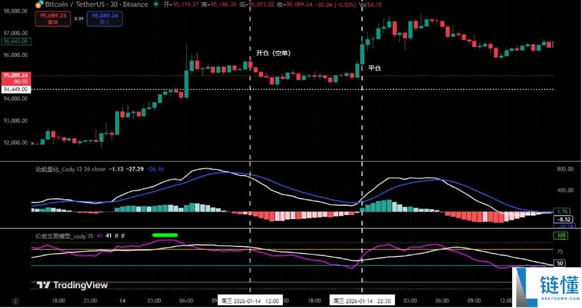
Task: Select the green signal bar in 价差交易模型 pane
Action: (x=165, y=235)
